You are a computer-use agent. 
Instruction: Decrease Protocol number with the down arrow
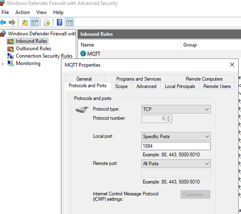coord(168,120)
